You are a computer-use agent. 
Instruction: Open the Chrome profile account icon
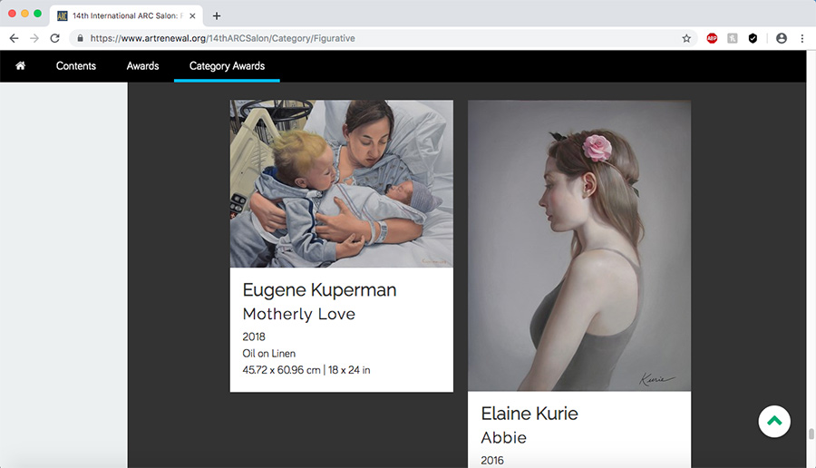click(782, 38)
